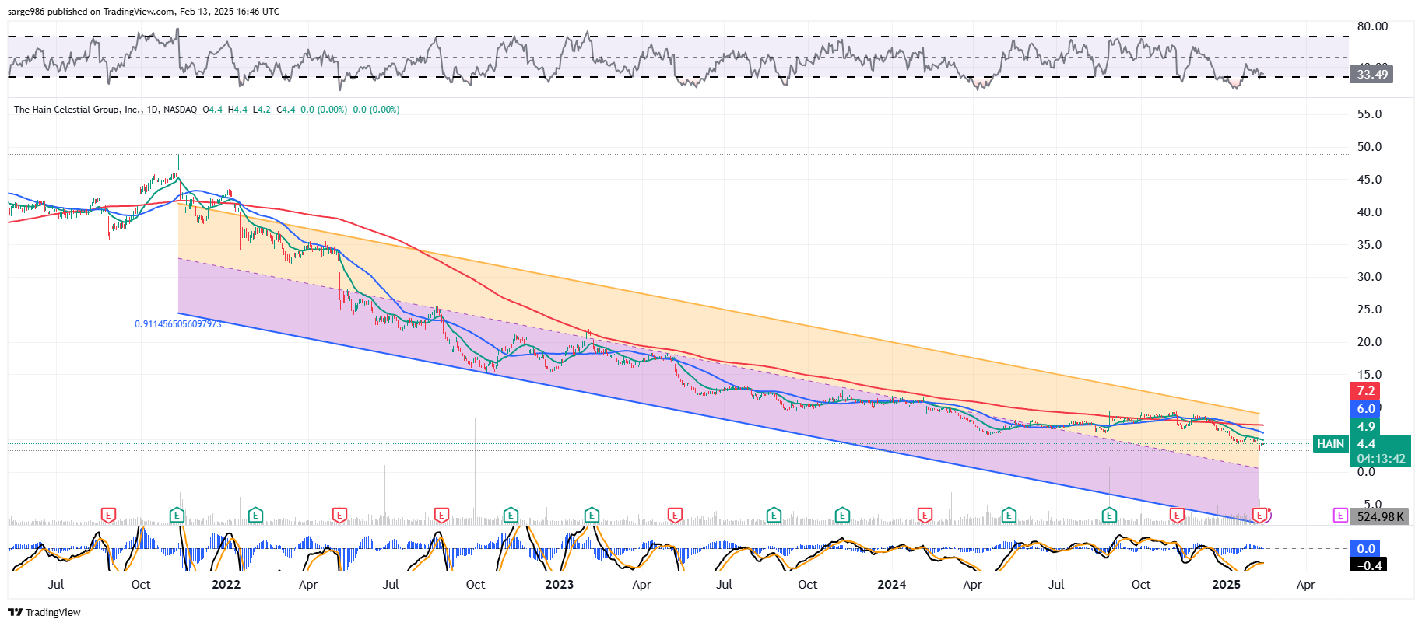Click the regression value label 0.911456506097973
Screen dimensions: 1422x626
[x=177, y=324]
